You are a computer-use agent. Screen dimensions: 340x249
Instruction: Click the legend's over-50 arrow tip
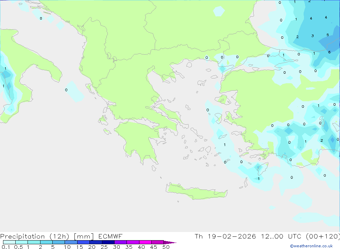[170, 242]
